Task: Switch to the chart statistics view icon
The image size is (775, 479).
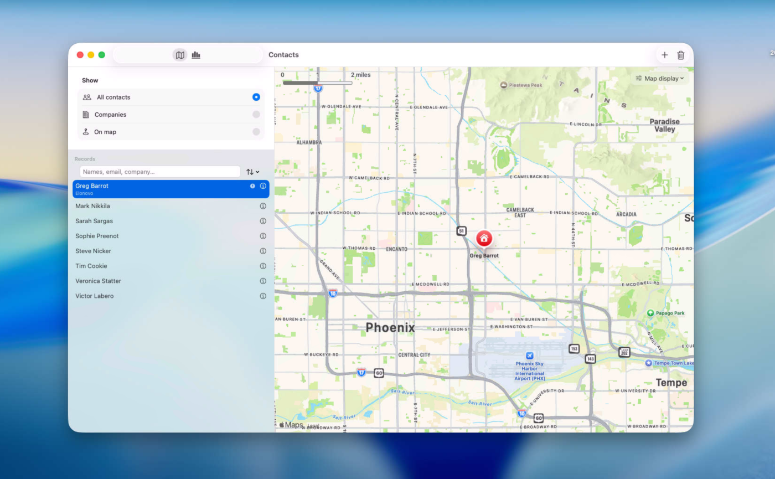Action: click(196, 55)
